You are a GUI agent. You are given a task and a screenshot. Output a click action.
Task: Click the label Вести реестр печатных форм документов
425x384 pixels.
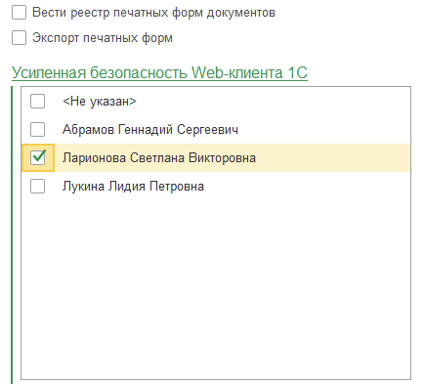point(153,13)
